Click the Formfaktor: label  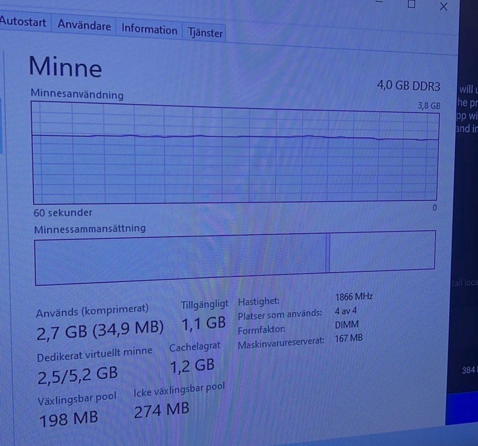(261, 330)
